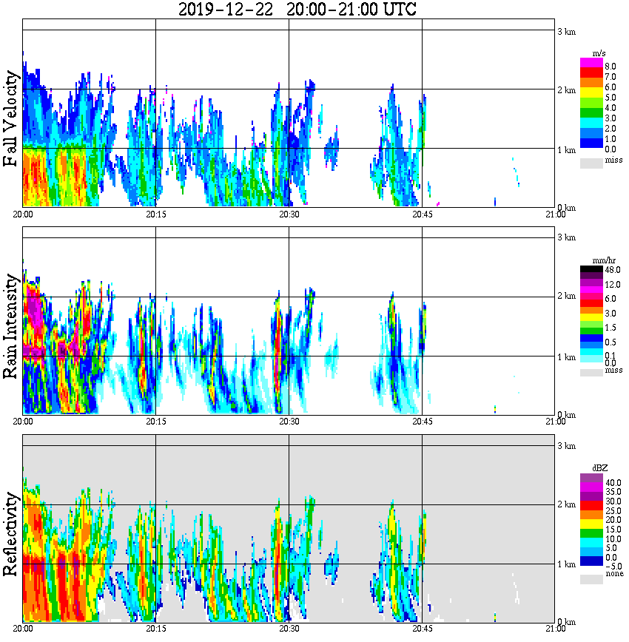The height and width of the screenshot is (642, 629).
Task: Click '20:00' under the Reflectivity panel
Action: pos(22,629)
